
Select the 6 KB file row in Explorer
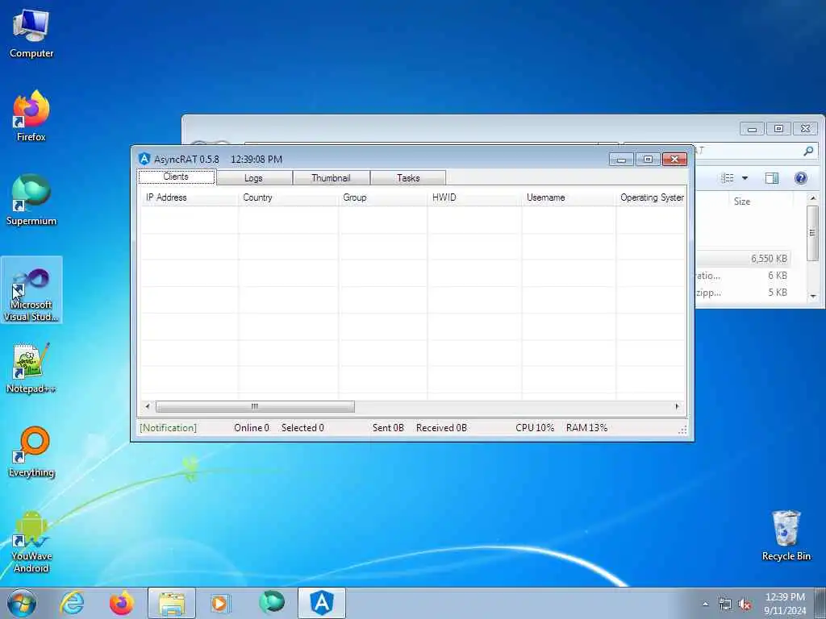(x=743, y=276)
